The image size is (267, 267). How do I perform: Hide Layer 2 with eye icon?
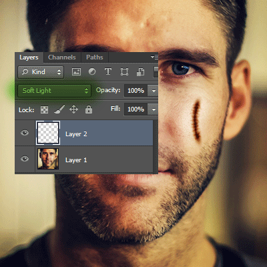tap(25, 133)
